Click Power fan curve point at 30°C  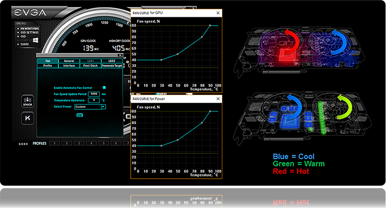point(162,146)
